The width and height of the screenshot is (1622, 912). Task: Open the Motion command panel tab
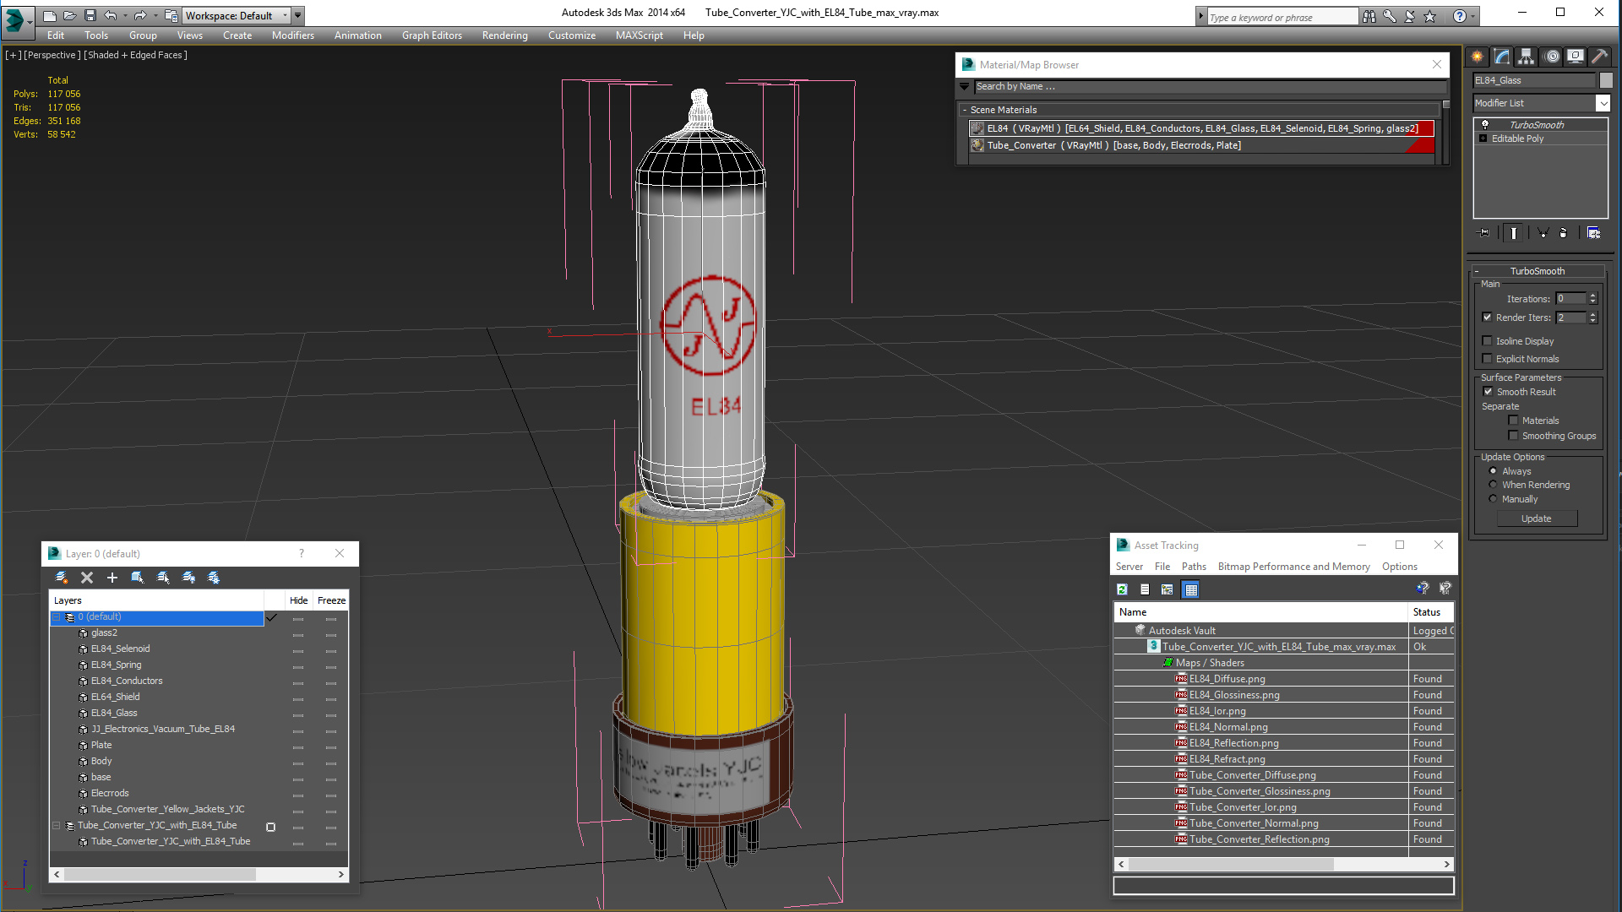(x=1552, y=57)
